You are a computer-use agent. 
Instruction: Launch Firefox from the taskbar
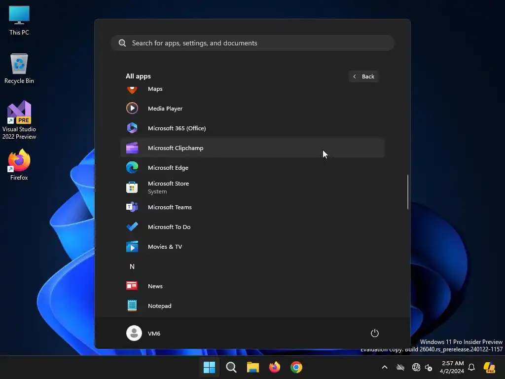pyautogui.click(x=275, y=367)
